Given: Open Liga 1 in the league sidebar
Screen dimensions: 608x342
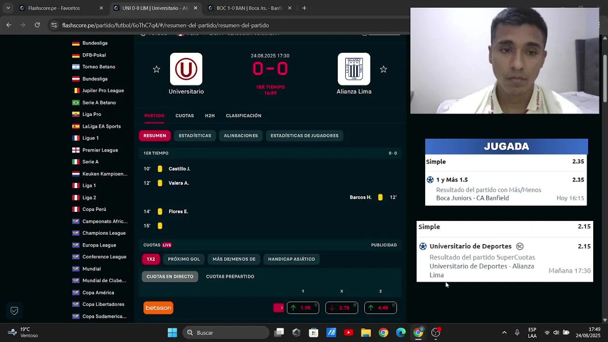Looking at the screenshot, I should coord(89,186).
